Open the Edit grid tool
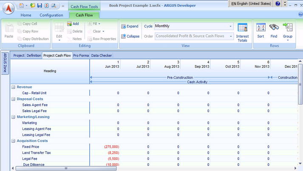The height and width of the screenshot is (171, 303). [x=59, y=31]
